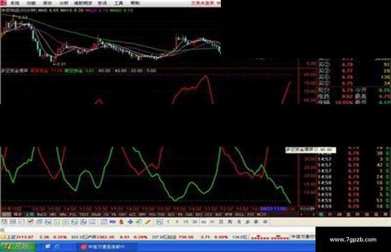391x252 pixels.
Task: Click the green minus window icon in toolbar
Action: pos(139,222)
